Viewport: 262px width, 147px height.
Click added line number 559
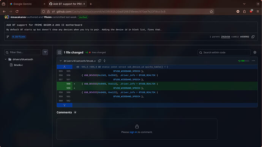(x=68, y=88)
